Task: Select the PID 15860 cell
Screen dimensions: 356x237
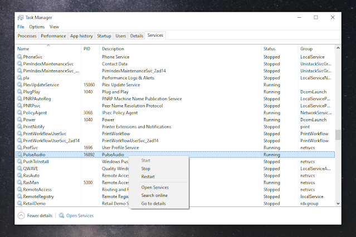Action: [x=89, y=85]
